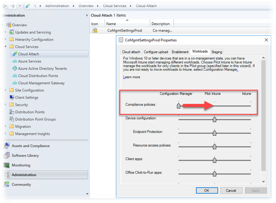Click the Cloud Distribution Points icon
The height and width of the screenshot is (203, 276).
tap(14, 76)
